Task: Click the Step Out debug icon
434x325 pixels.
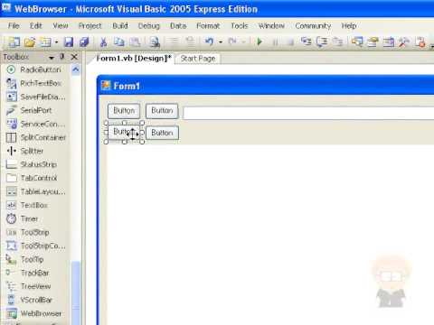Action: 337,42
